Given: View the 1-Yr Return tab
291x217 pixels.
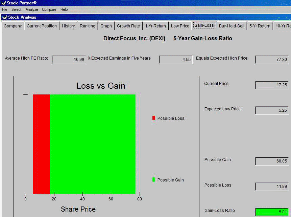Looking at the screenshot, I should (x=155, y=26).
